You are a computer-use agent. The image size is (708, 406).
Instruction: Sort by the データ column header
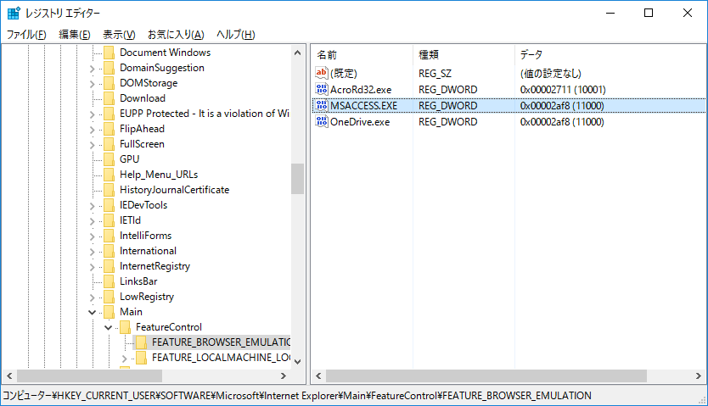click(610, 55)
